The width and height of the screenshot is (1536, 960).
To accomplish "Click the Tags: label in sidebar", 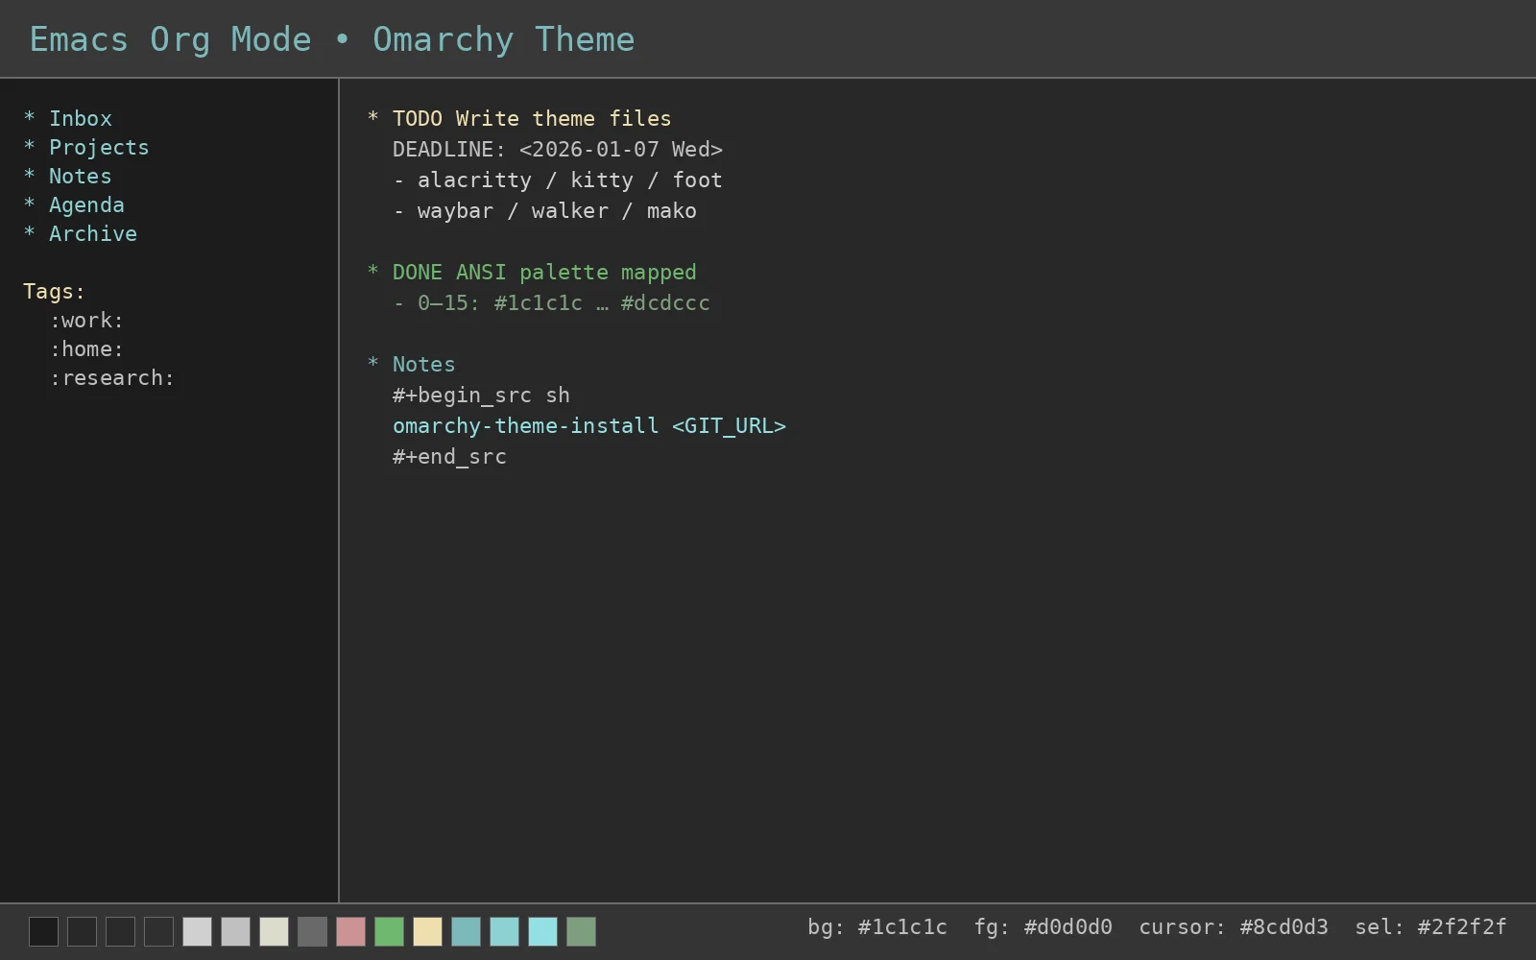I will 54,292.
